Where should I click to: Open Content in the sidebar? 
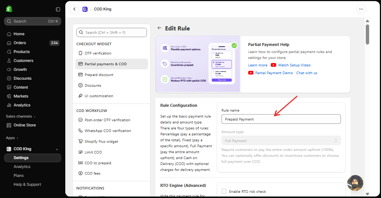coord(33,87)
